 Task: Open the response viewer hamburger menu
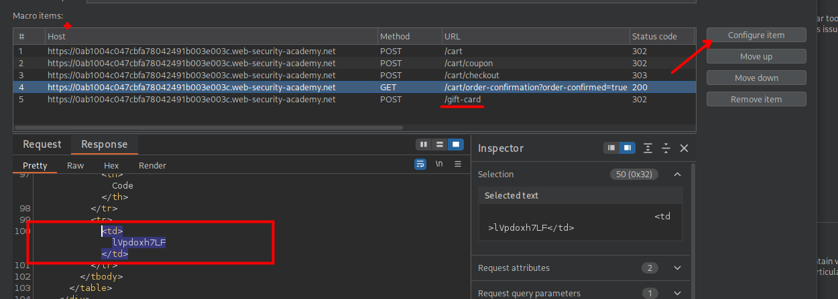pyautogui.click(x=458, y=164)
